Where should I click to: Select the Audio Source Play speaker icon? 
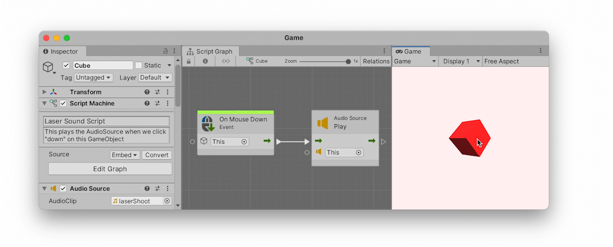click(322, 123)
